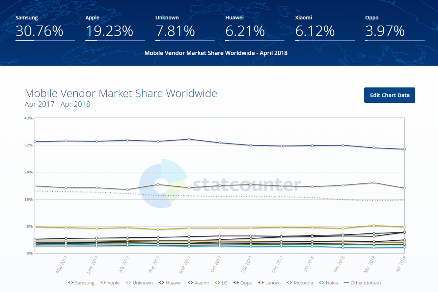Click the Sept 2017 x-axis label

[184, 264]
